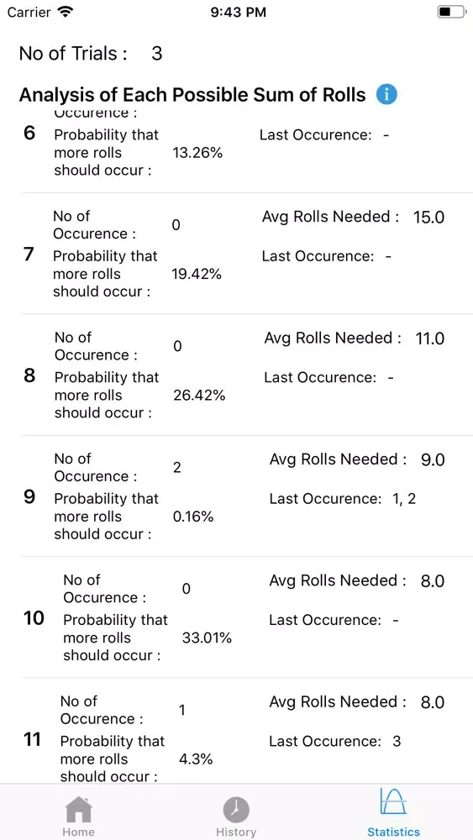Switch to the History tab label
Image resolution: width=473 pixels, height=840 pixels.
[x=236, y=832]
